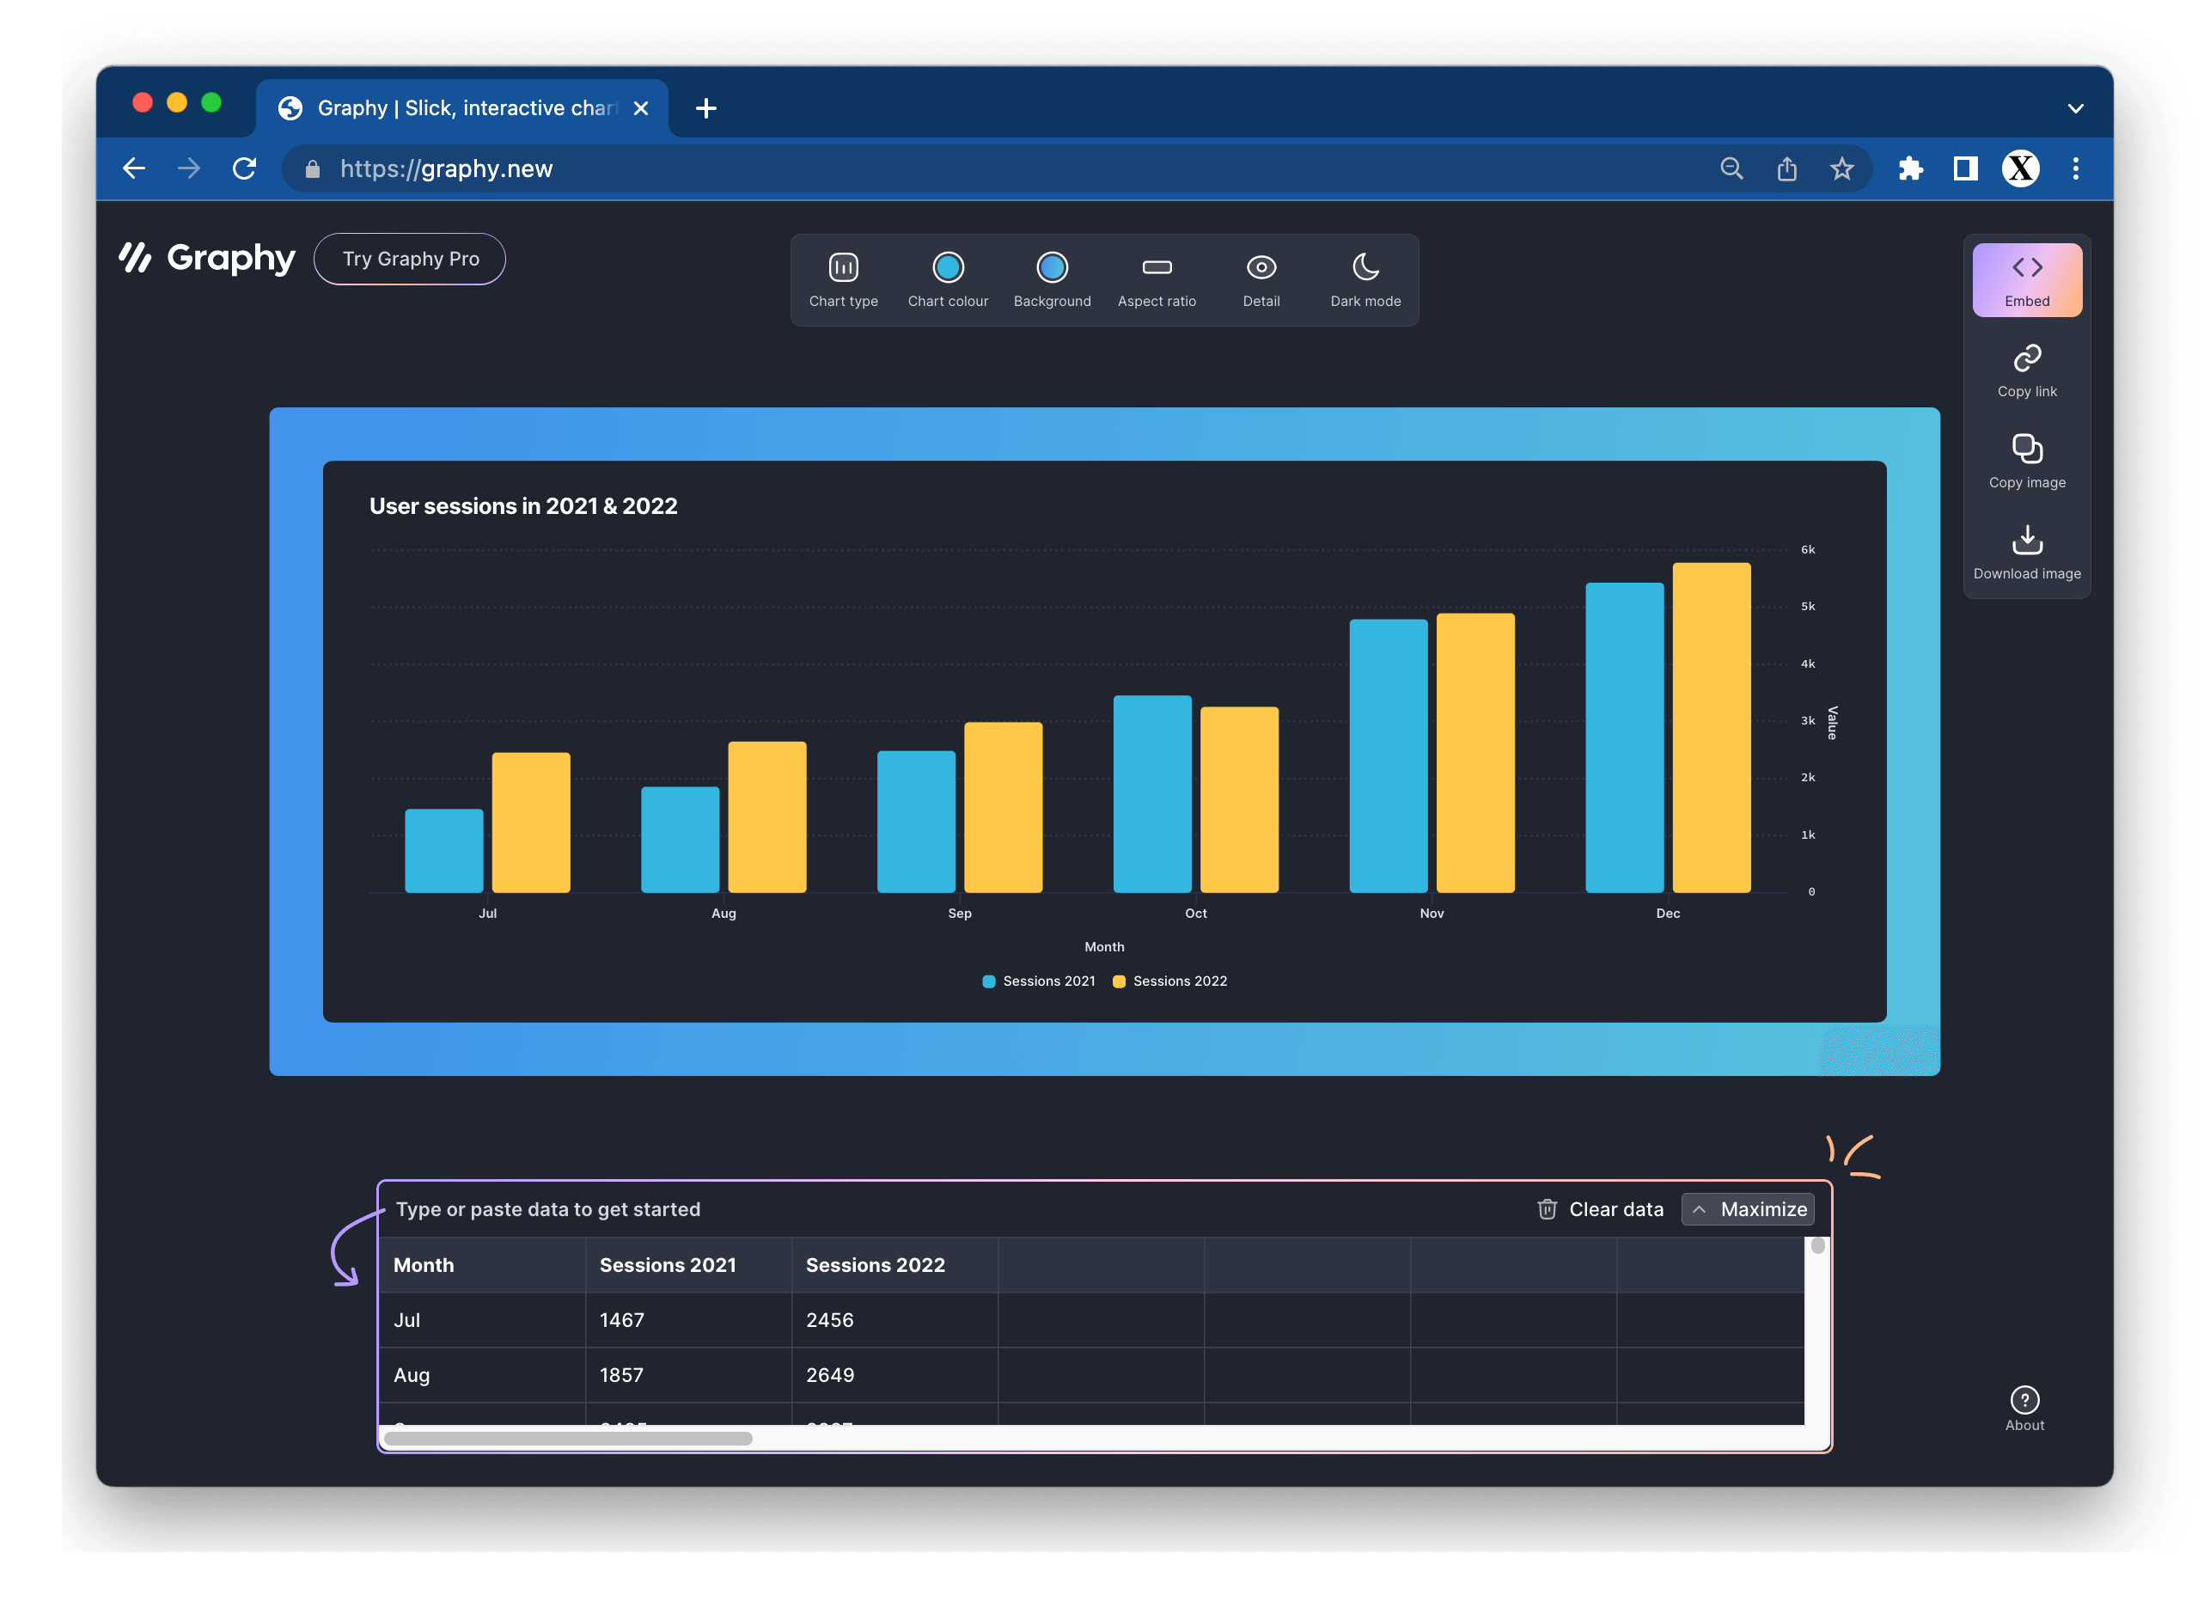Open the Chart type picker
The width and height of the screenshot is (2210, 1614).
point(843,278)
